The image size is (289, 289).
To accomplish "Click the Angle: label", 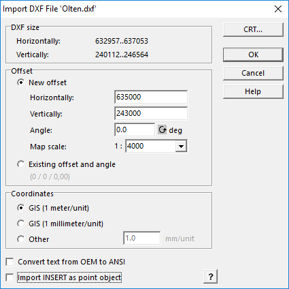I will pyautogui.click(x=41, y=130).
